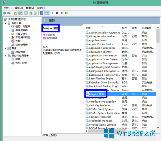Click the Back arrow toolbar icon
161x141 pixels.
tap(5, 13)
